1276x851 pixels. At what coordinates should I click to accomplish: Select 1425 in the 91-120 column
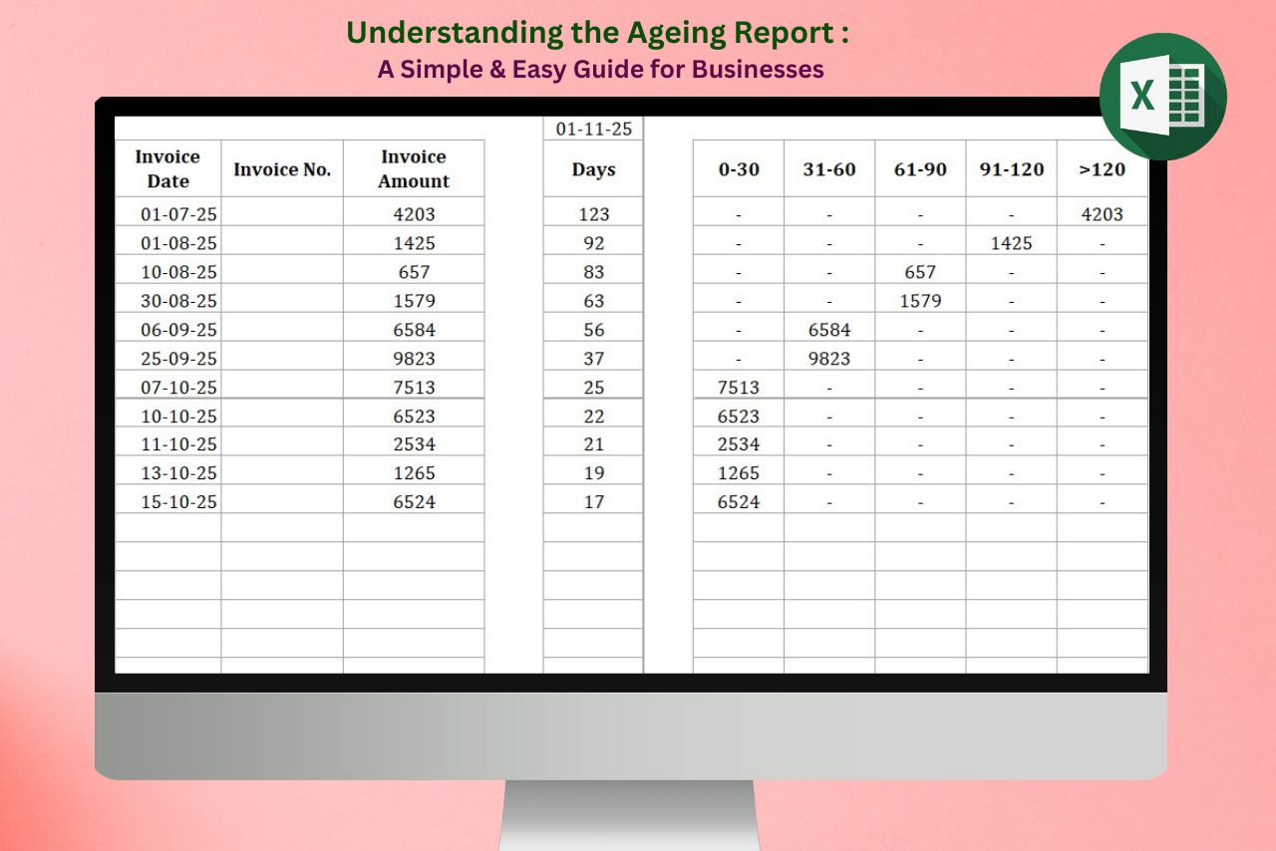pyautogui.click(x=1011, y=242)
